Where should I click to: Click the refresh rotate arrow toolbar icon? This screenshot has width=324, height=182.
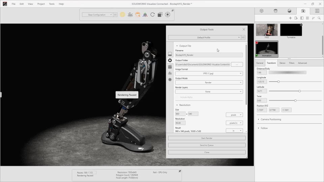point(153,14)
